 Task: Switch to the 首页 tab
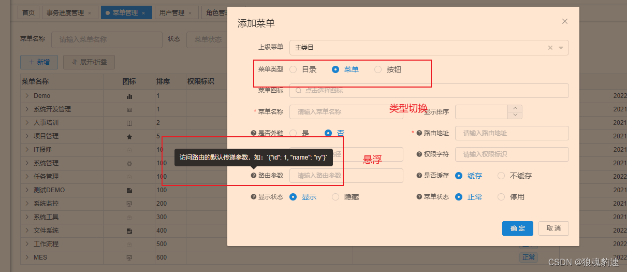click(28, 13)
